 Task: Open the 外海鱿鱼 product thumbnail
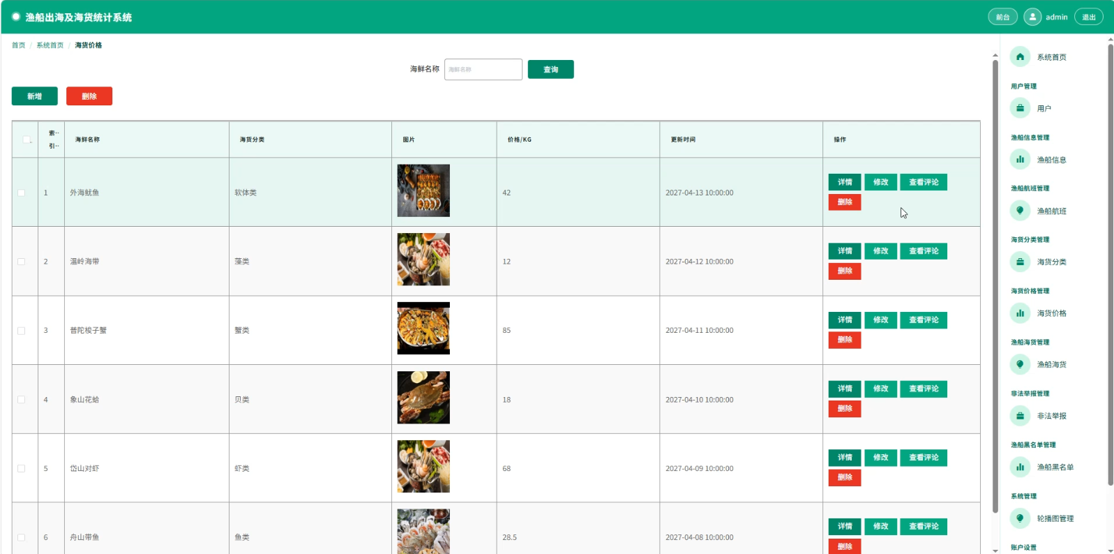click(x=423, y=190)
